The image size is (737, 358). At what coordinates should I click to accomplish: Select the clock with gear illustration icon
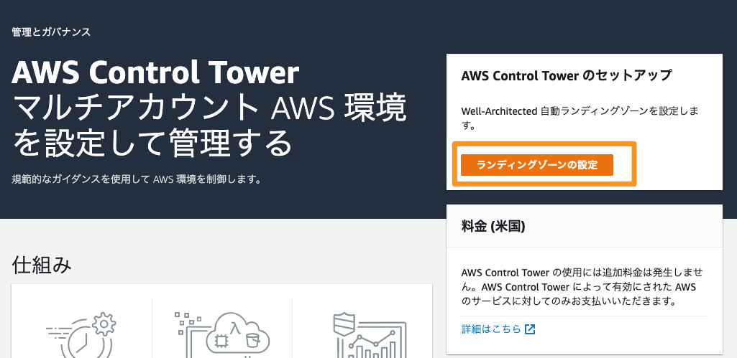(x=81, y=335)
